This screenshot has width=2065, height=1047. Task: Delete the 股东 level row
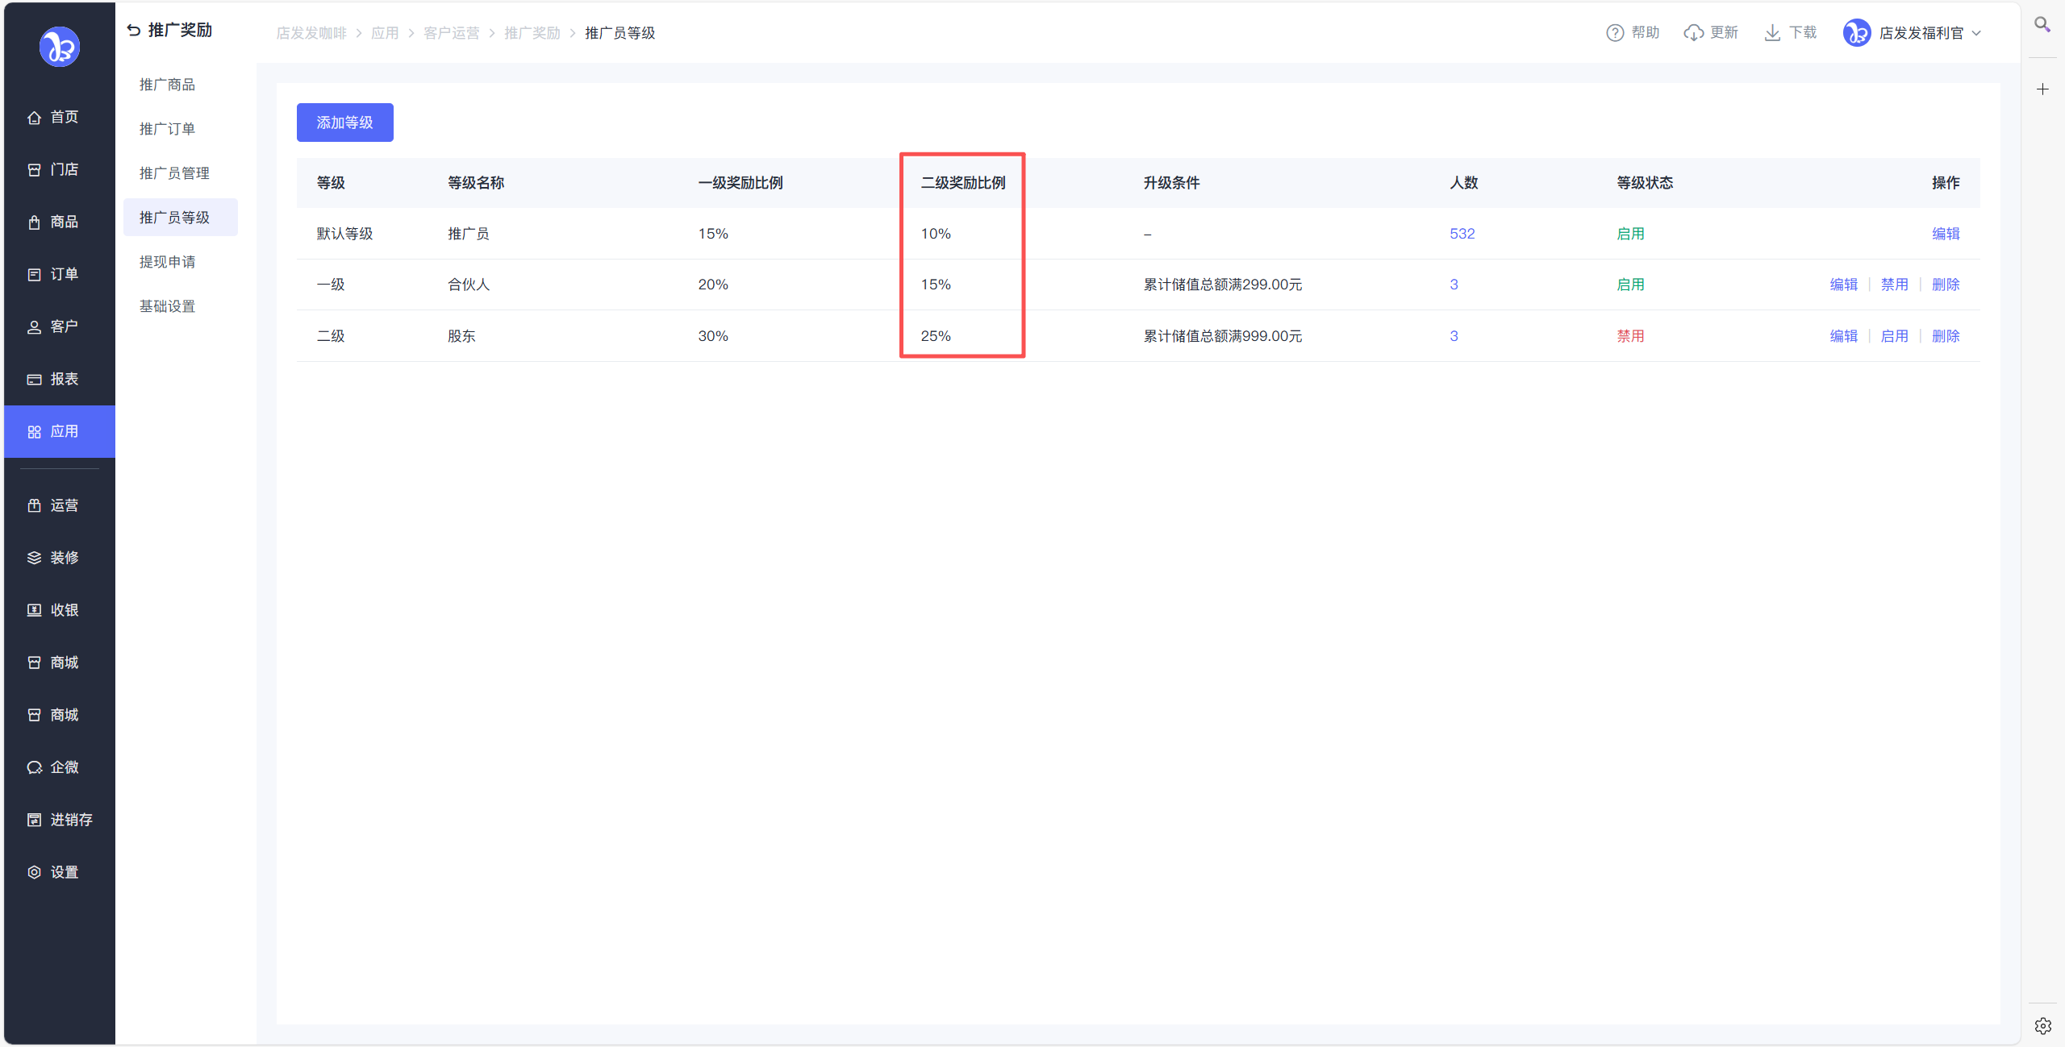point(1945,336)
